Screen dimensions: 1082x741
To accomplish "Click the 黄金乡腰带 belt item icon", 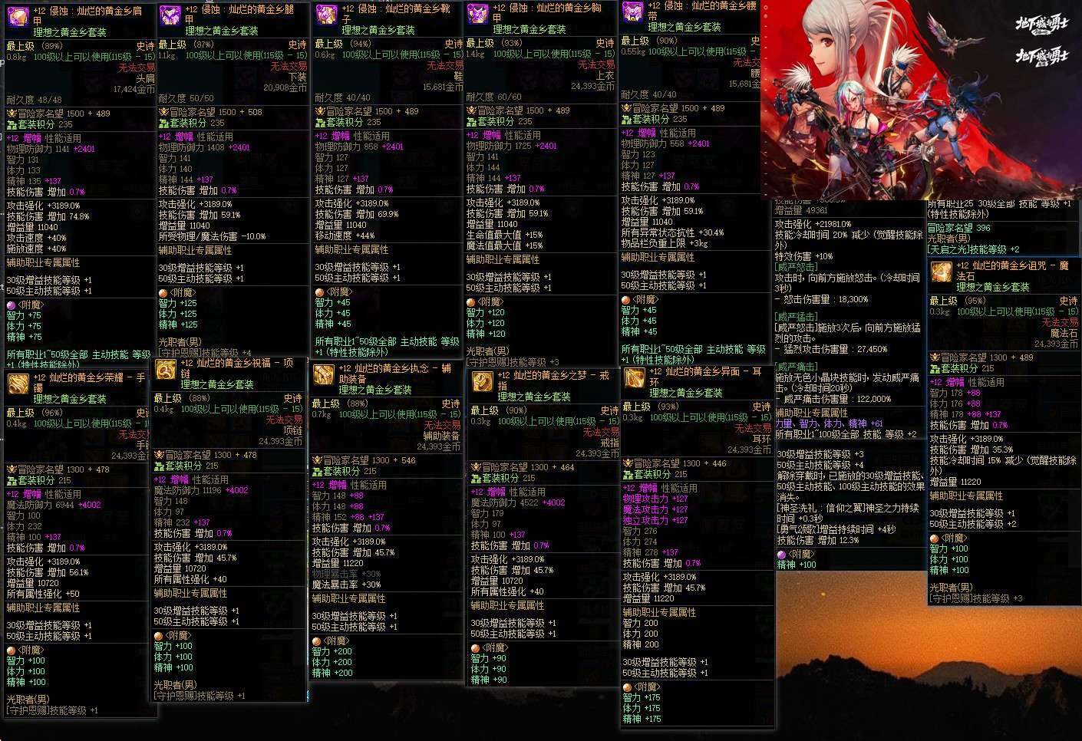I will [632, 12].
